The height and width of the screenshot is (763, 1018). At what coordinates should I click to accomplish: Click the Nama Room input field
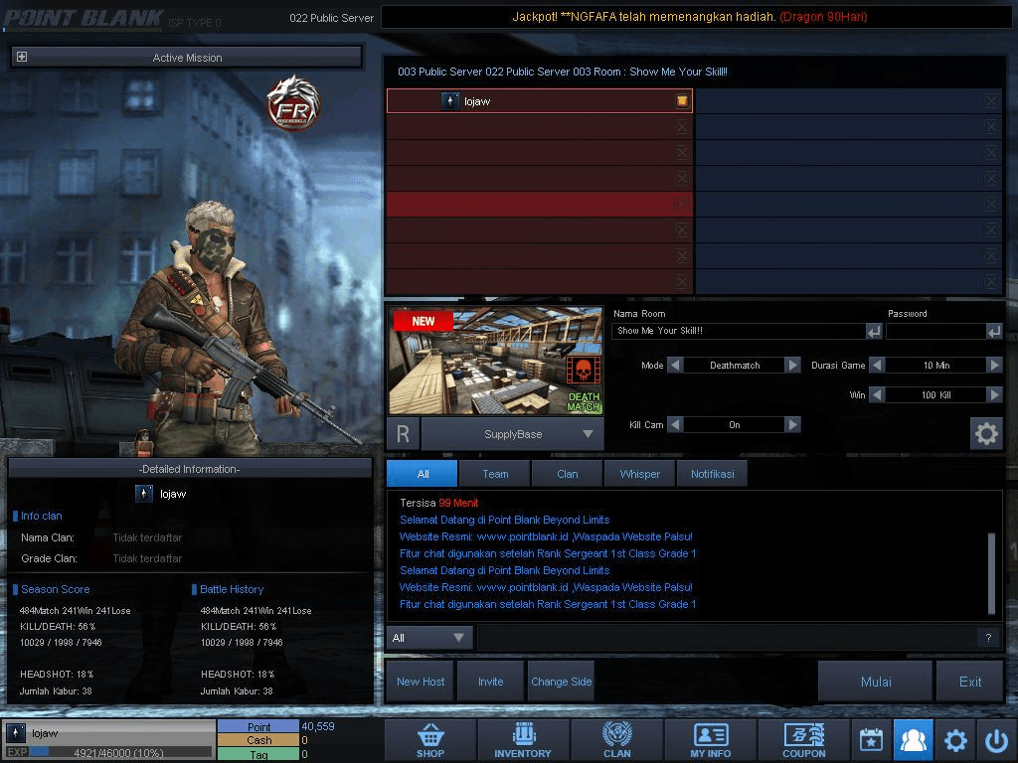point(739,332)
